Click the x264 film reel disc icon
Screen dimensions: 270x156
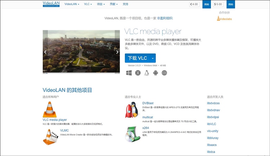132,134
